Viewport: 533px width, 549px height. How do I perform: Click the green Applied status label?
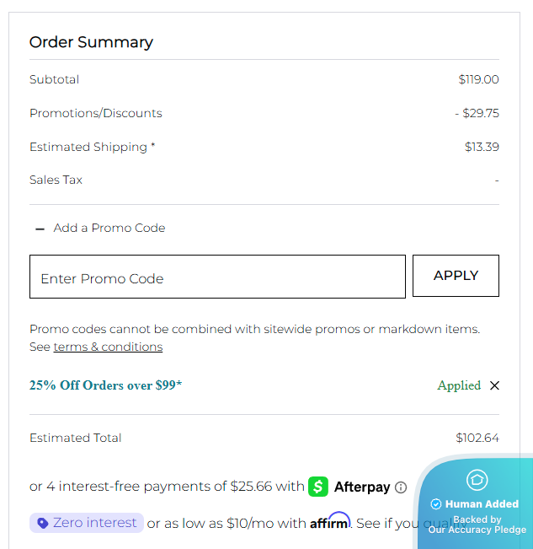[x=459, y=385]
